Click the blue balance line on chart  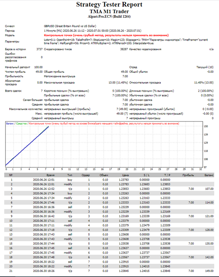27,146
